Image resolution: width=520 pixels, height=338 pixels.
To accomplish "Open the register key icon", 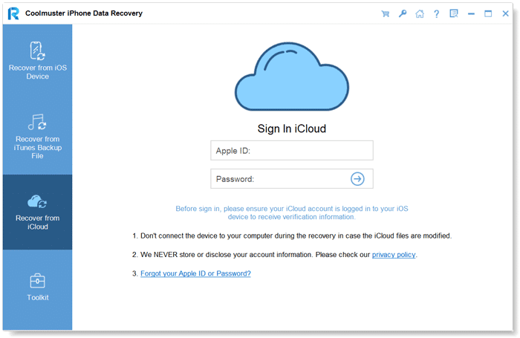I will click(403, 13).
